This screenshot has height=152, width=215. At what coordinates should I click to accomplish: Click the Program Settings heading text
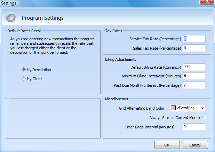click(42, 18)
